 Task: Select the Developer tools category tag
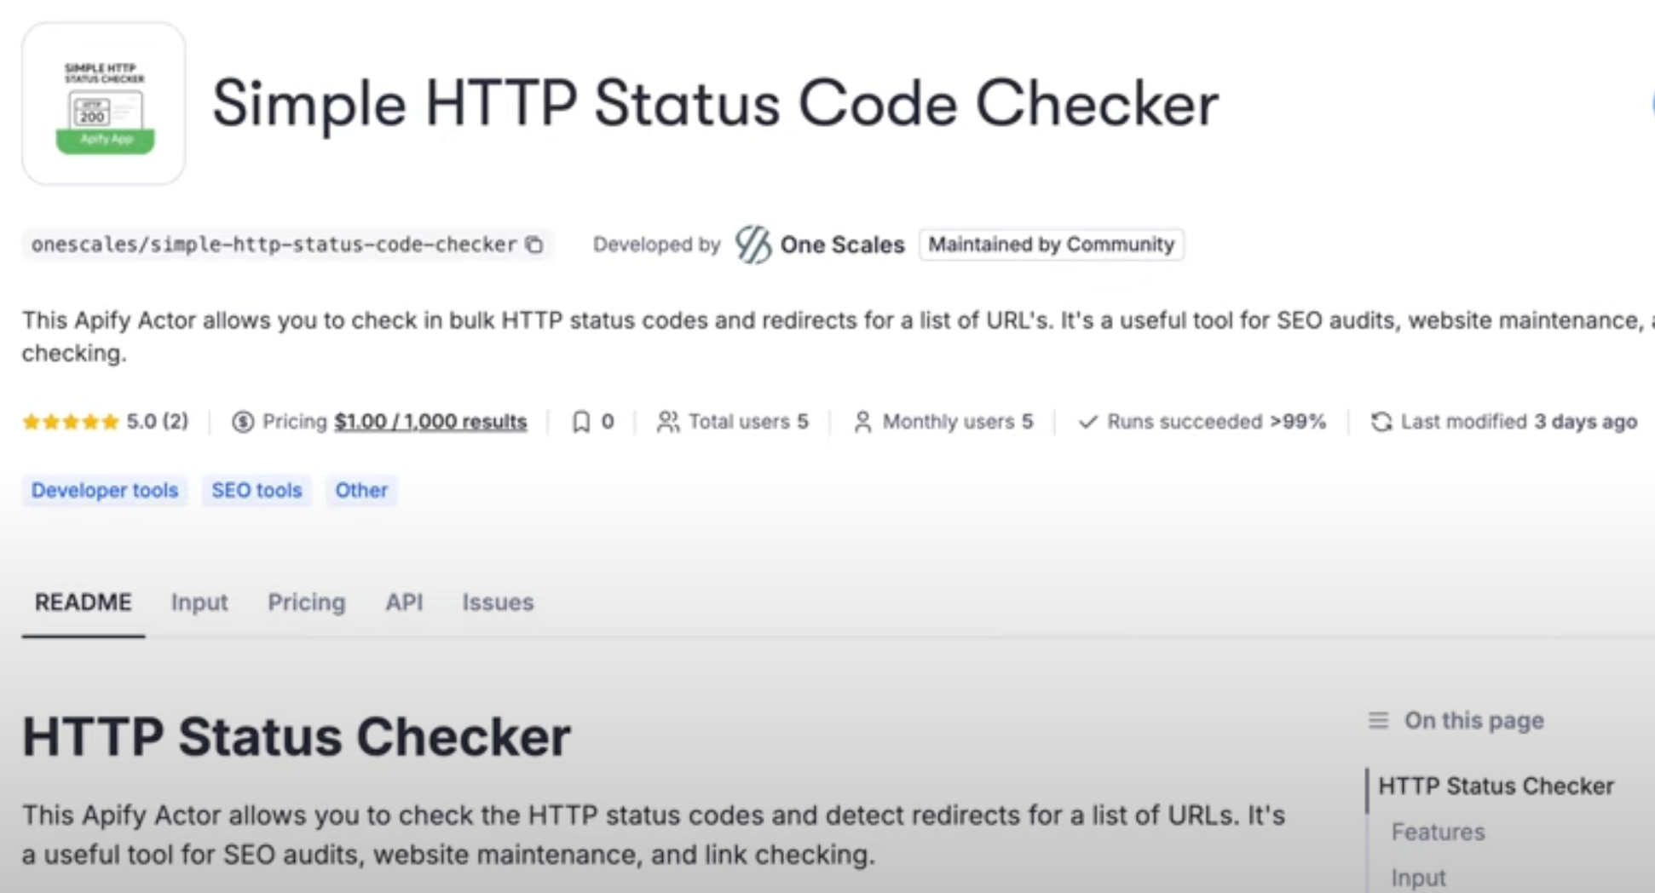[x=105, y=491]
